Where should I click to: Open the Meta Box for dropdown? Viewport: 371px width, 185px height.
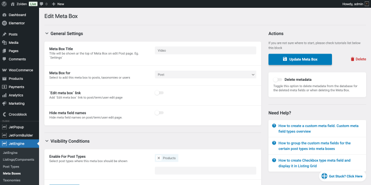pos(206,74)
